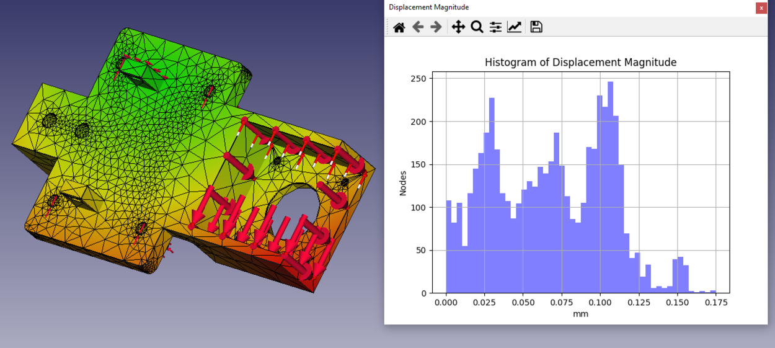775x348 pixels.
Task: Click the Displacement Magnitude title bar text
Action: (428, 7)
